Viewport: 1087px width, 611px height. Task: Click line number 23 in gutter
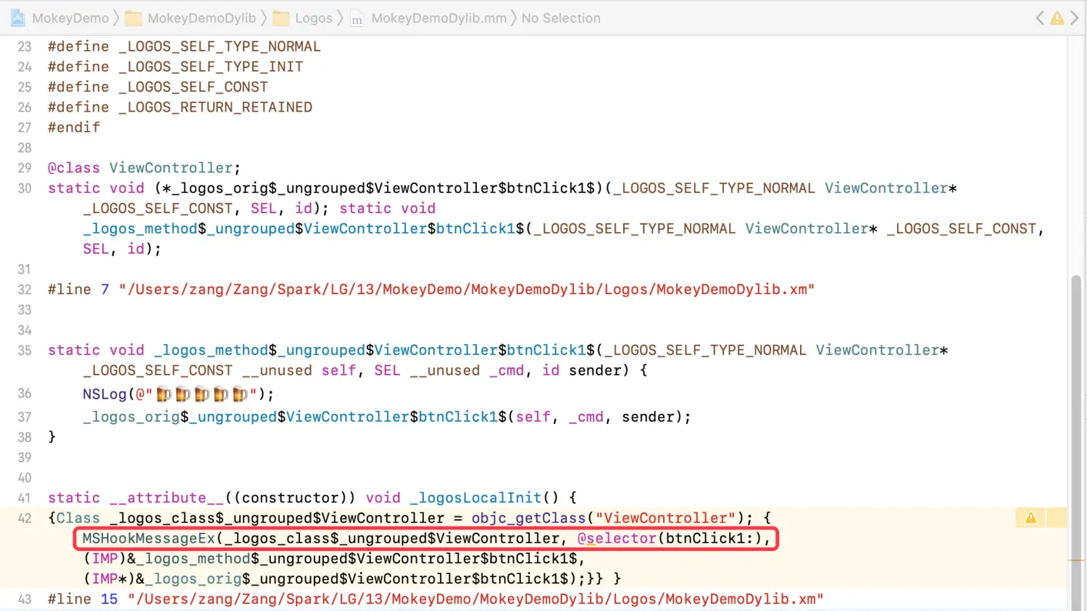(x=25, y=46)
